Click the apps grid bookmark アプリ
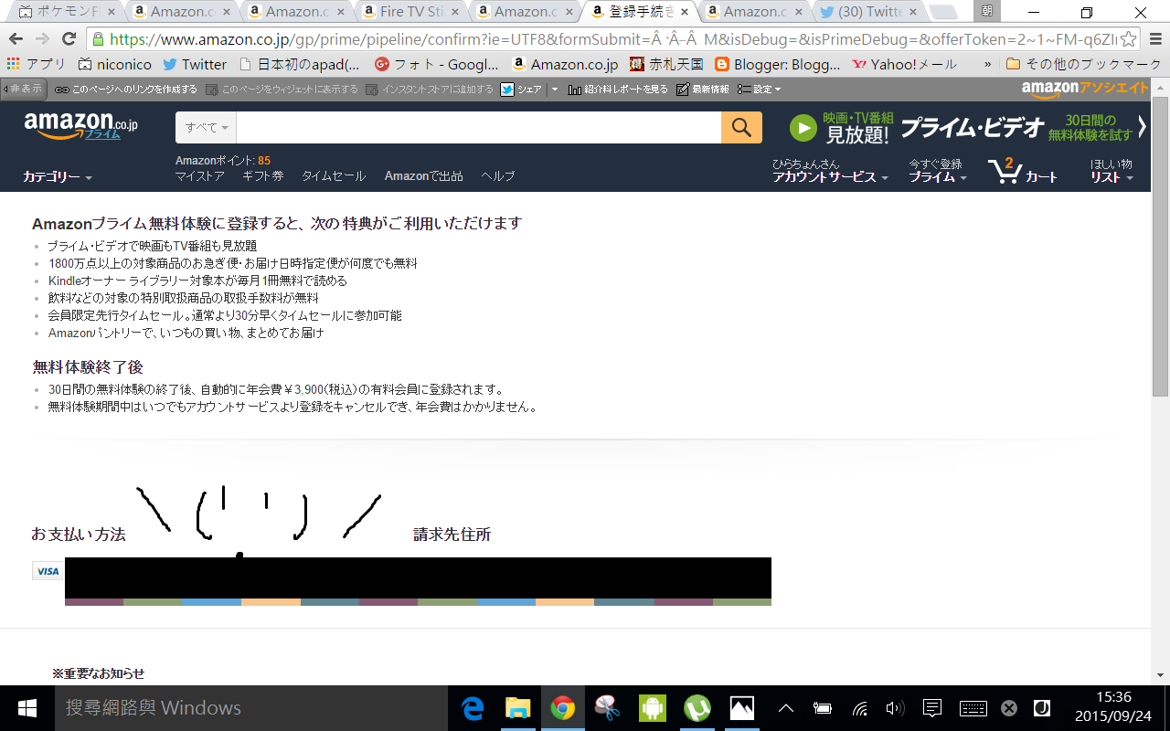 37,64
